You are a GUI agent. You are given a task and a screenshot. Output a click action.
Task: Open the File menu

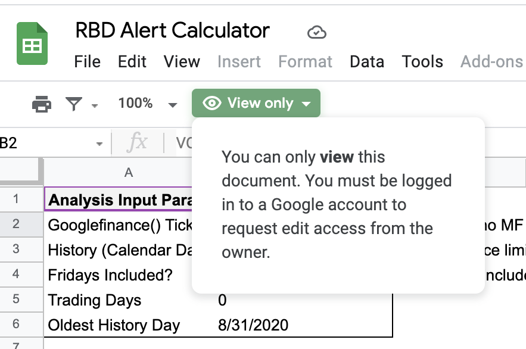[x=87, y=62]
